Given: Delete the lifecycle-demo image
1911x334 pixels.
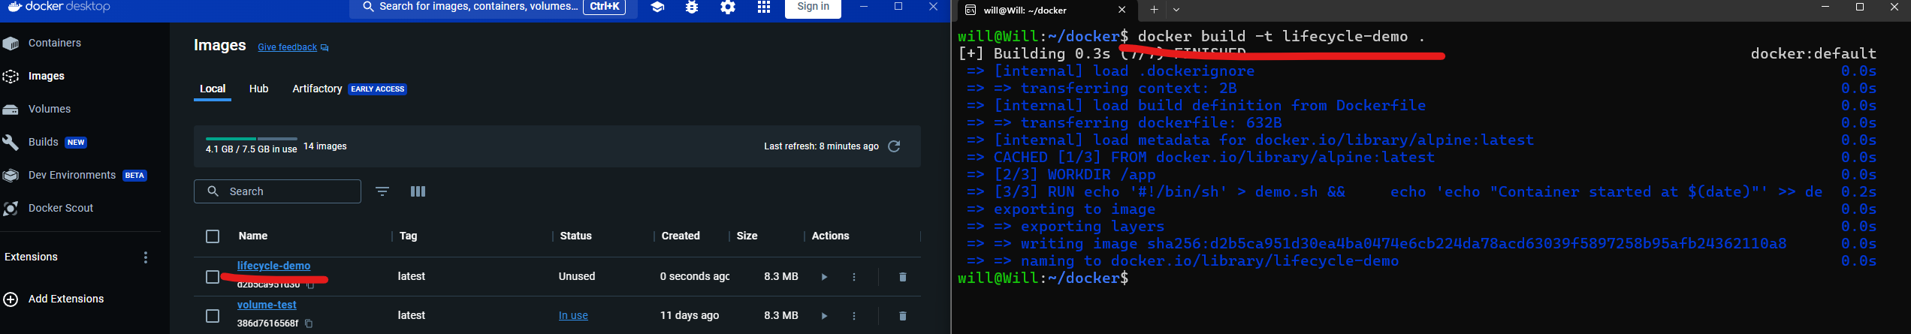Looking at the screenshot, I should click(x=903, y=277).
